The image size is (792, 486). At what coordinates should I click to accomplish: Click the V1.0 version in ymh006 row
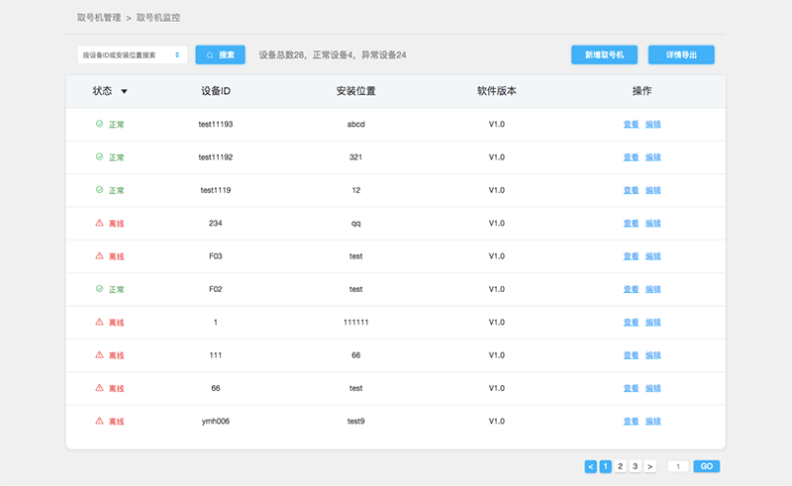click(497, 422)
